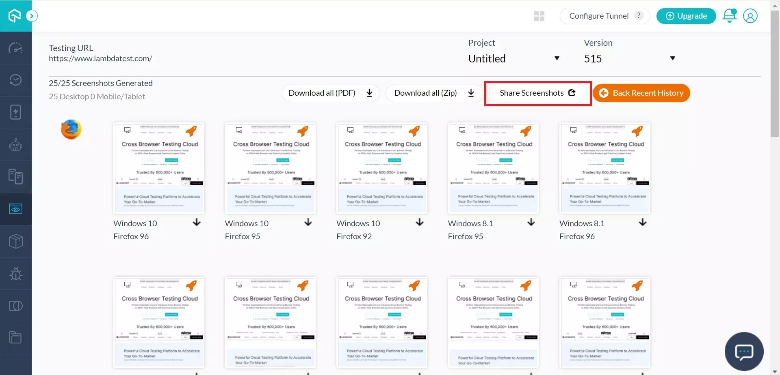The width and height of the screenshot is (780, 375).
Task: Go to Back Recent History
Action: 641,93
